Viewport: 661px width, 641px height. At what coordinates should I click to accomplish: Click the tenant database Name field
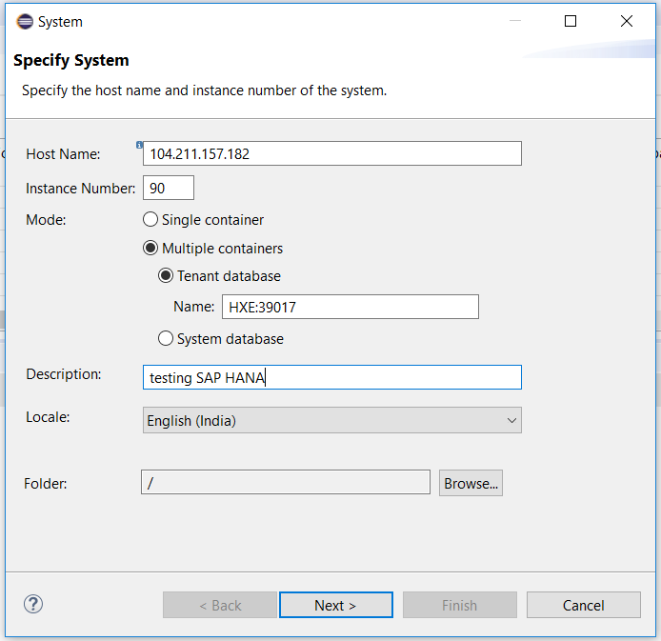click(x=350, y=307)
